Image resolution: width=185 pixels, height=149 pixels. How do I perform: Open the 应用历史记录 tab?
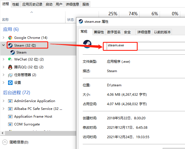(x=32, y=4)
